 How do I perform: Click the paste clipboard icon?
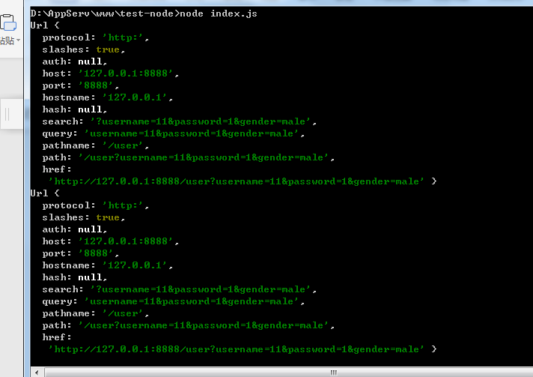point(7,22)
